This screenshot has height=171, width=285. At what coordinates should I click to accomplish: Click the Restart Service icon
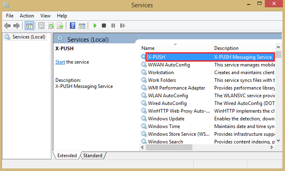[122, 26]
